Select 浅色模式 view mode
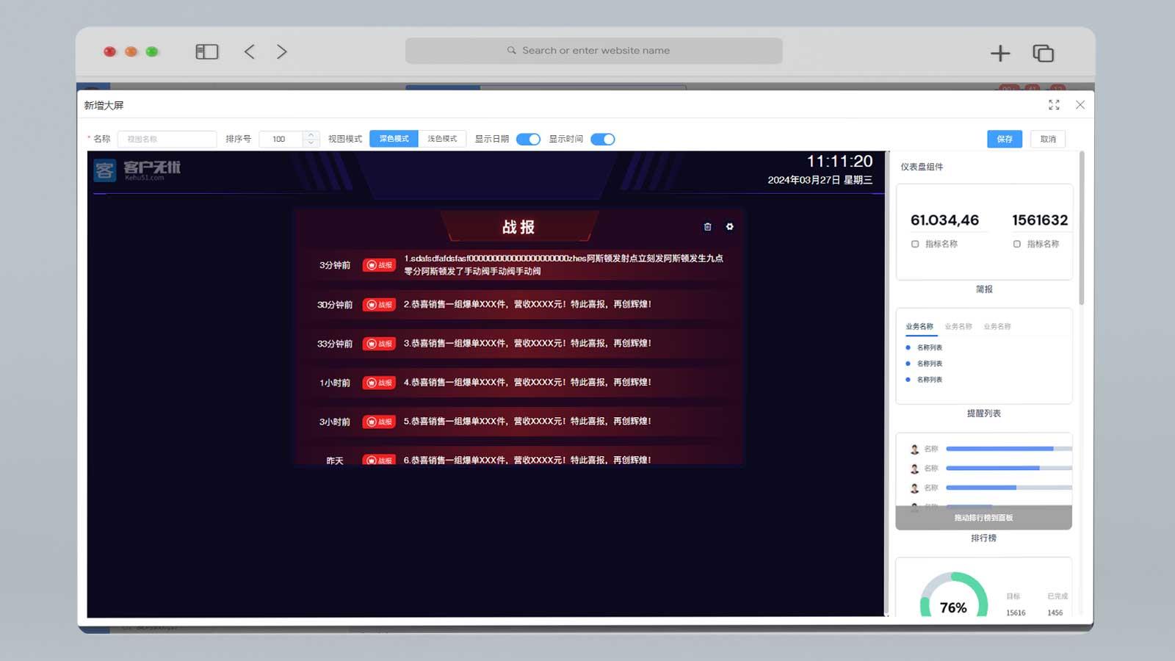 pos(442,138)
